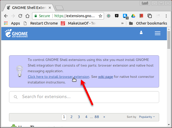
Task: Bookmark page with the star icon
Action: [100, 16]
